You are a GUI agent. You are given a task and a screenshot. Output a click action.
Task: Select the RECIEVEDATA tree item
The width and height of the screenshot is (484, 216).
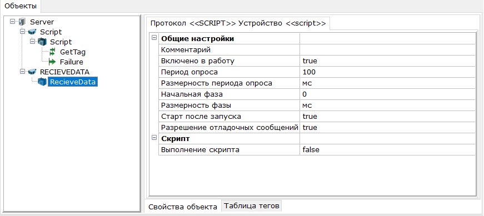(x=65, y=72)
